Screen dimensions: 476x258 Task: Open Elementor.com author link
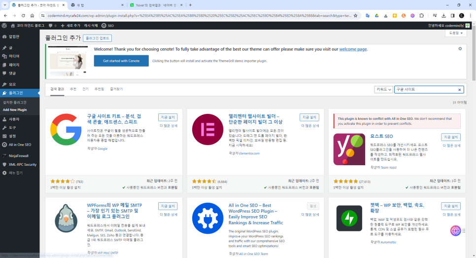(249, 153)
